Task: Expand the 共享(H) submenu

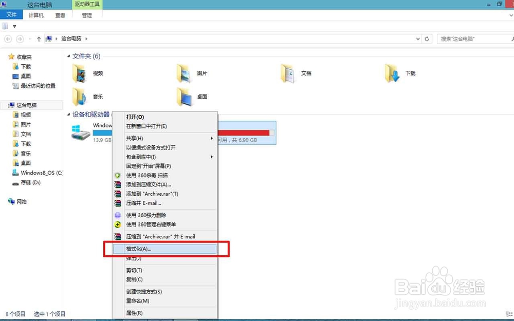Action: pos(212,138)
